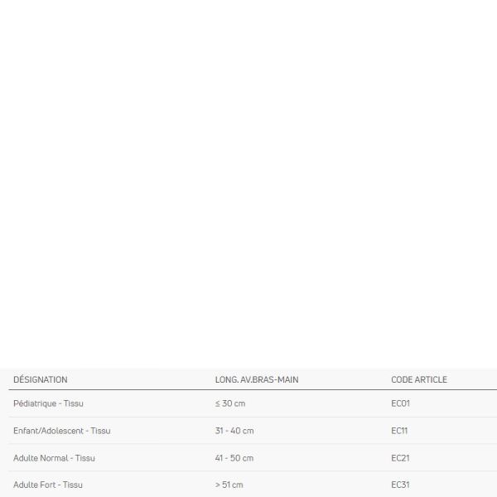Click the separator between Enfant/Adolescent and Adulte Normal rows
Viewport: 497px width, 497px height.
pyautogui.click(x=253, y=444)
